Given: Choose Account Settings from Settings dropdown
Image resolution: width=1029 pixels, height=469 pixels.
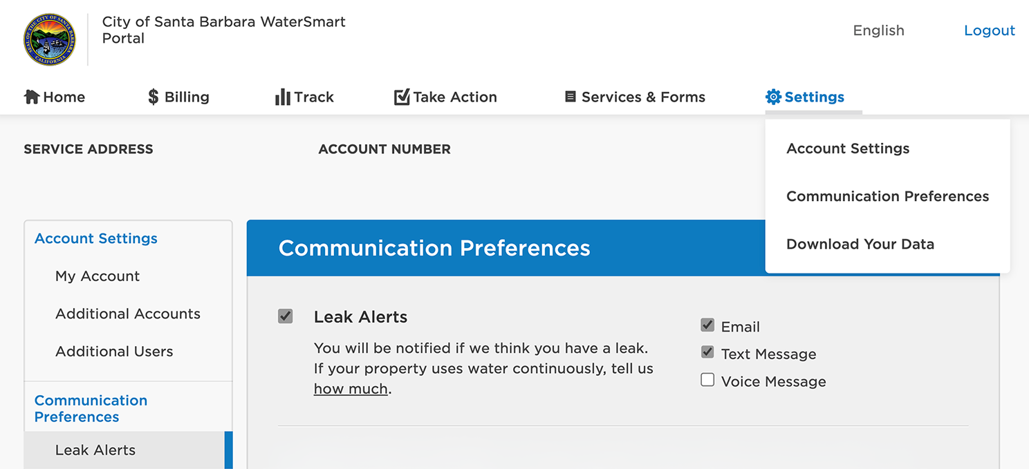Looking at the screenshot, I should coord(848,149).
